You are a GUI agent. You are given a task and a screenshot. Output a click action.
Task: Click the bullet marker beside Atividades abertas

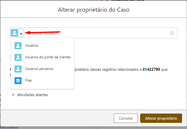13,95
